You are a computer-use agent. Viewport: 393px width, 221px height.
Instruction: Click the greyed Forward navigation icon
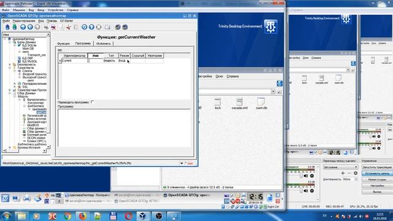[37, 27]
